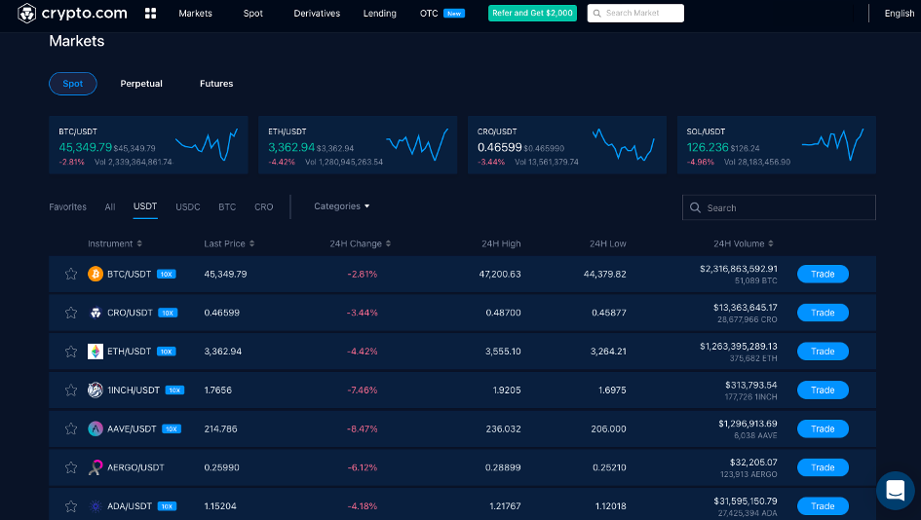
Task: Expand the Categories dropdown
Action: coord(342,206)
